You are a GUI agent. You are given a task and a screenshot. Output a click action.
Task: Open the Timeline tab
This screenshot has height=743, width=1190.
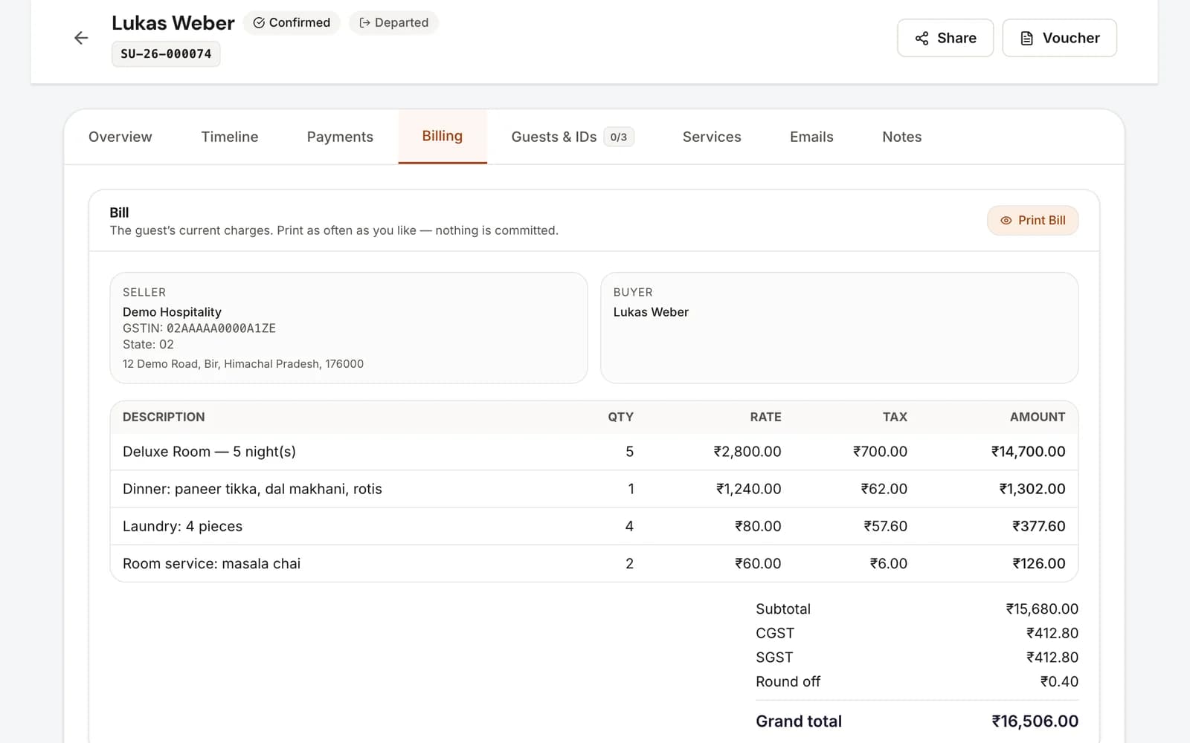coord(230,137)
